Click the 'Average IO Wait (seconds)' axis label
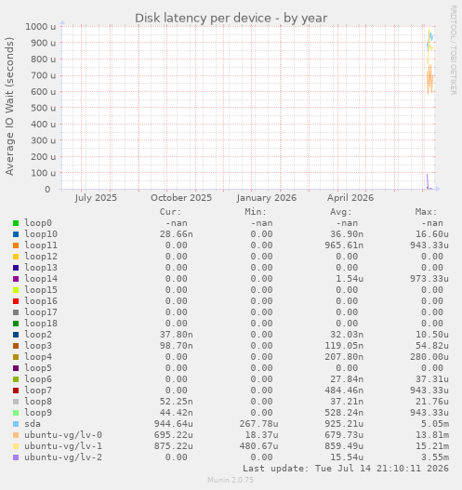This screenshot has width=462, height=490. coord(9,106)
